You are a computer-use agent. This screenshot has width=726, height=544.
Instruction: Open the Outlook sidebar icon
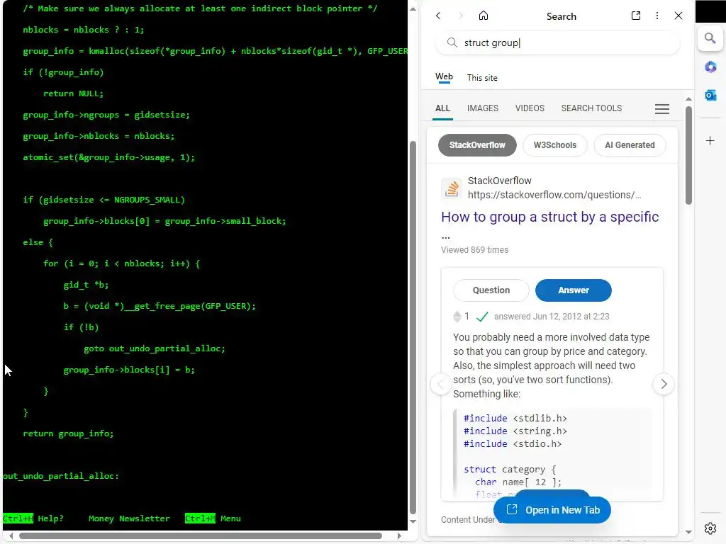tap(710, 96)
